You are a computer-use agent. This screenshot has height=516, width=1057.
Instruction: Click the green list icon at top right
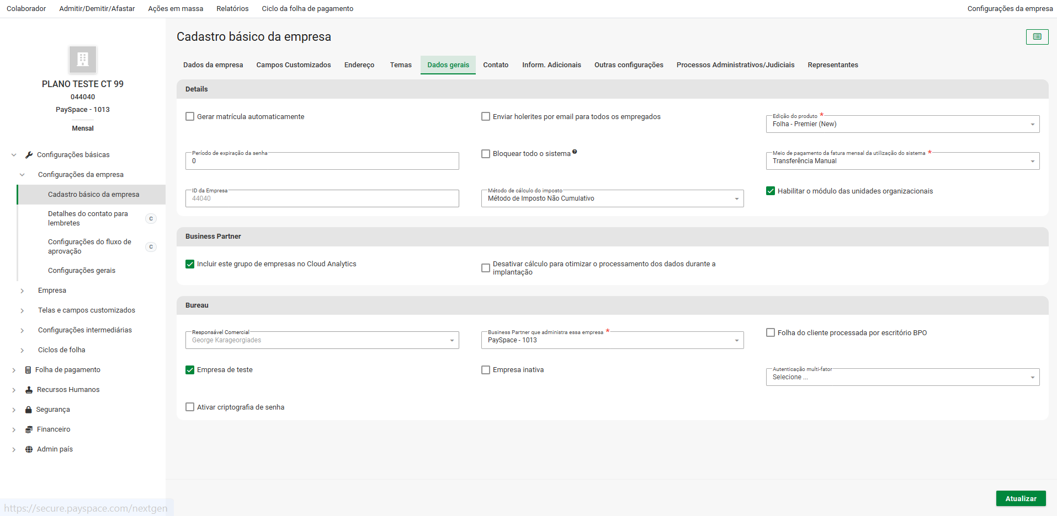(x=1037, y=37)
